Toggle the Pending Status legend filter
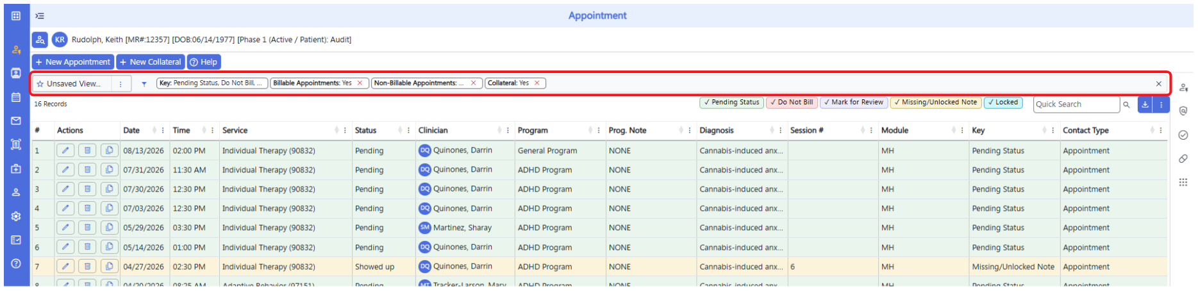The image size is (1198, 291). point(731,103)
